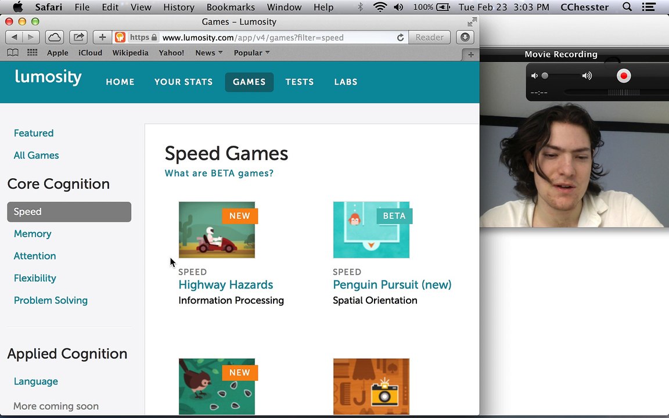Screen dimensions: 669x418
Task: Select the Speed category in the sidebar
Action: pos(69,211)
